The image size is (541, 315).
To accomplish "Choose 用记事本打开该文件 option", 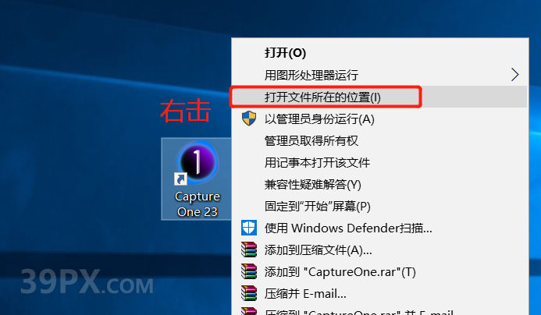I will pos(380,162).
